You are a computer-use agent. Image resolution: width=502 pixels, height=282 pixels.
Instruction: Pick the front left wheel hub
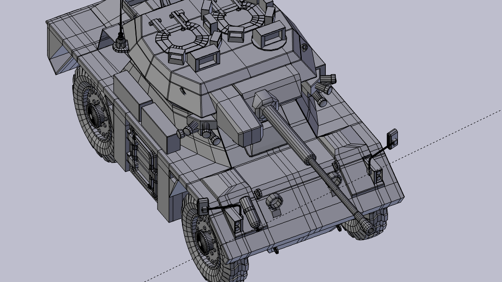[203, 242]
